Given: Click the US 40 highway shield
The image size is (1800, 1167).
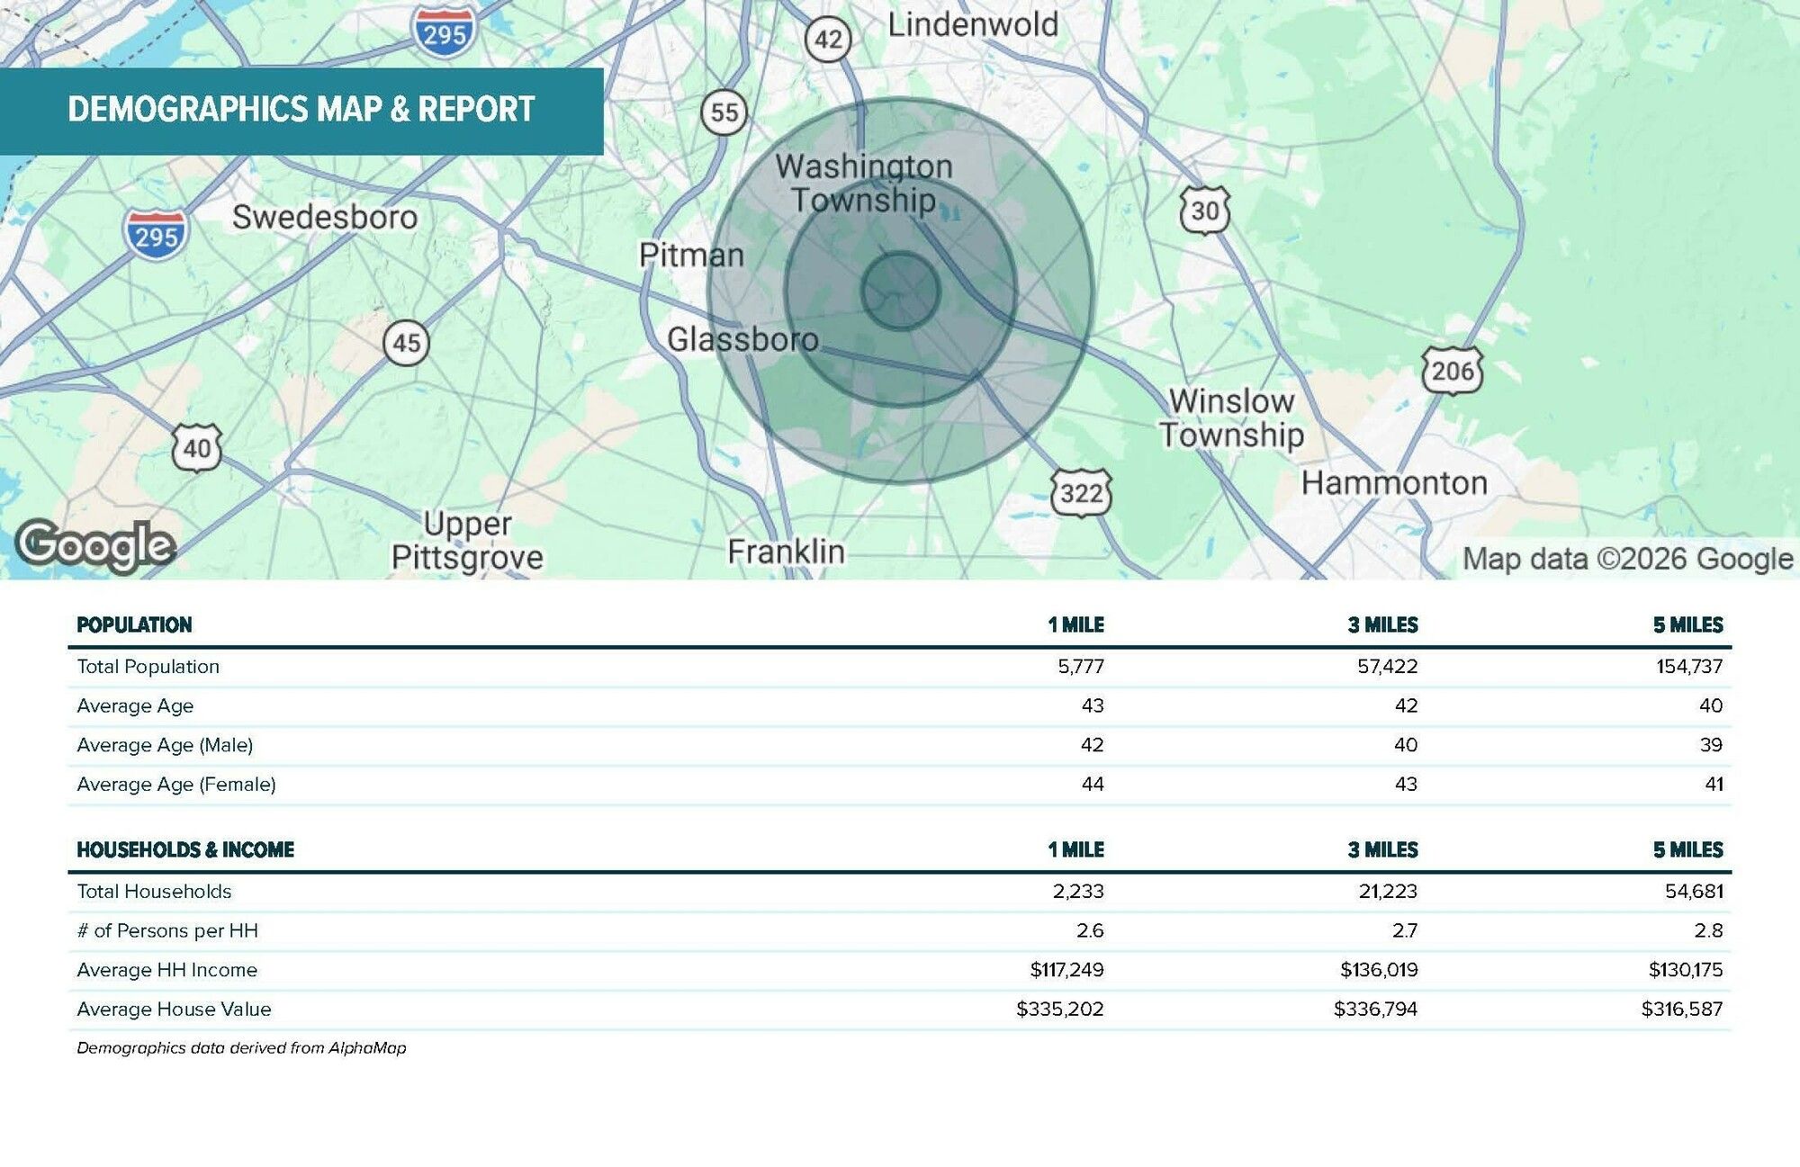Looking at the screenshot, I should (196, 447).
